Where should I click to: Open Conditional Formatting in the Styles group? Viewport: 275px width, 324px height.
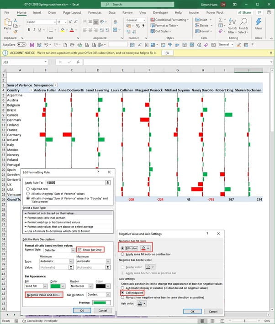tap(170, 20)
